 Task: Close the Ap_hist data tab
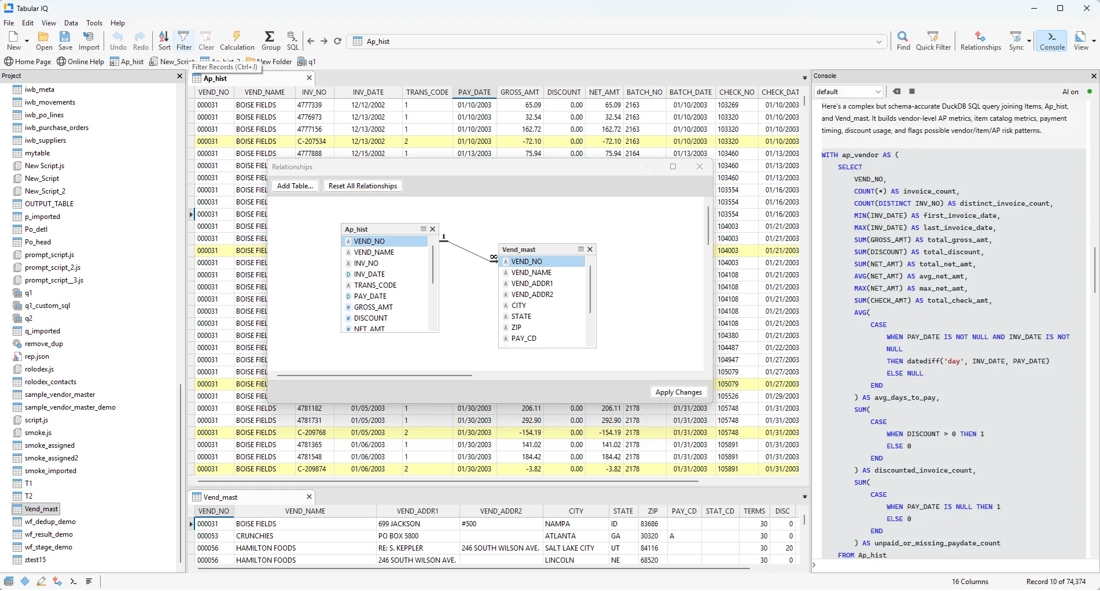click(309, 78)
